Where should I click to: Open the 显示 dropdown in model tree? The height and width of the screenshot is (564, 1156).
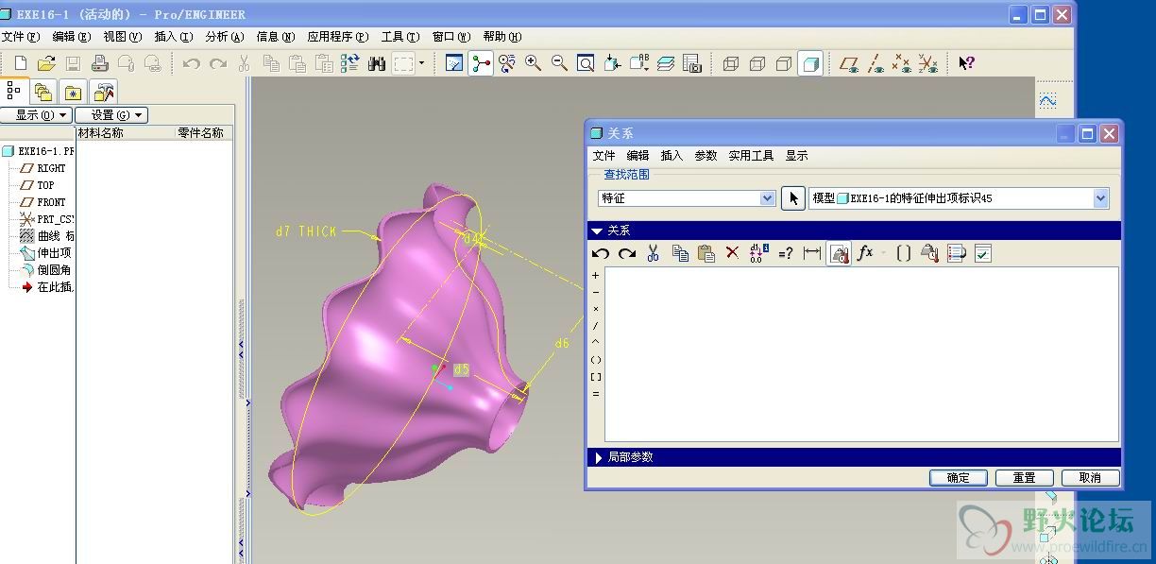point(37,115)
